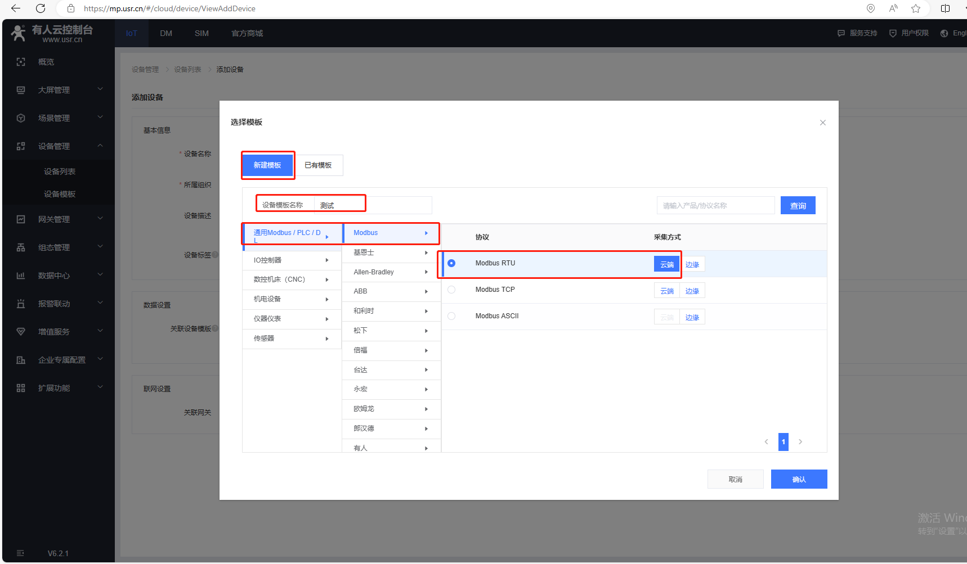This screenshot has height=564, width=967.
Task: Expand the IO控制器 category
Action: tap(291, 260)
